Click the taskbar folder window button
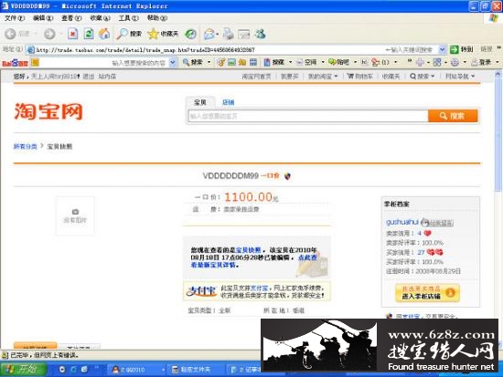Image resolution: width=503 pixels, height=377 pixels. (x=197, y=370)
